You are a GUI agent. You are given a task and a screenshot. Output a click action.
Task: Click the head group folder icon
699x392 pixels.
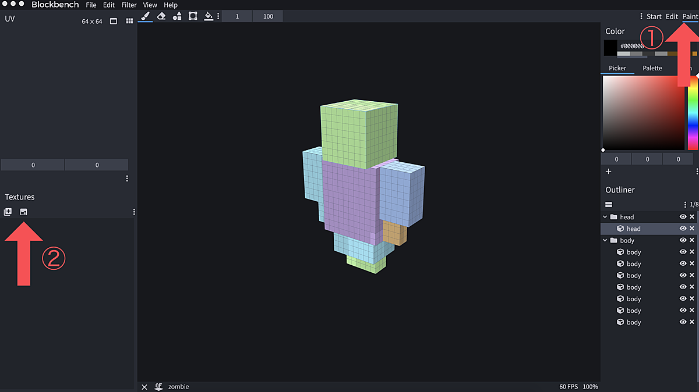[x=613, y=217]
